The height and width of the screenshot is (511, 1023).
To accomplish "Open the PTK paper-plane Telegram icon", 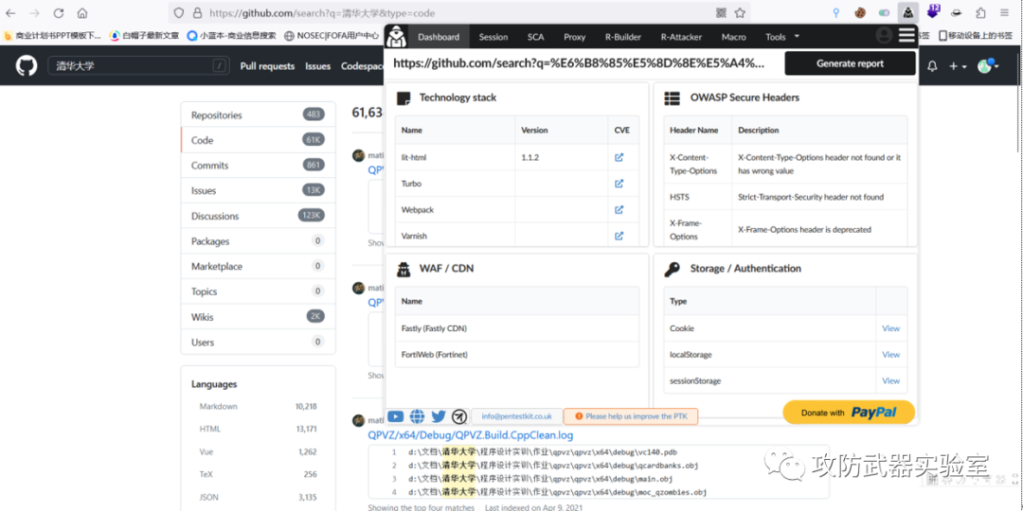I will tap(459, 415).
